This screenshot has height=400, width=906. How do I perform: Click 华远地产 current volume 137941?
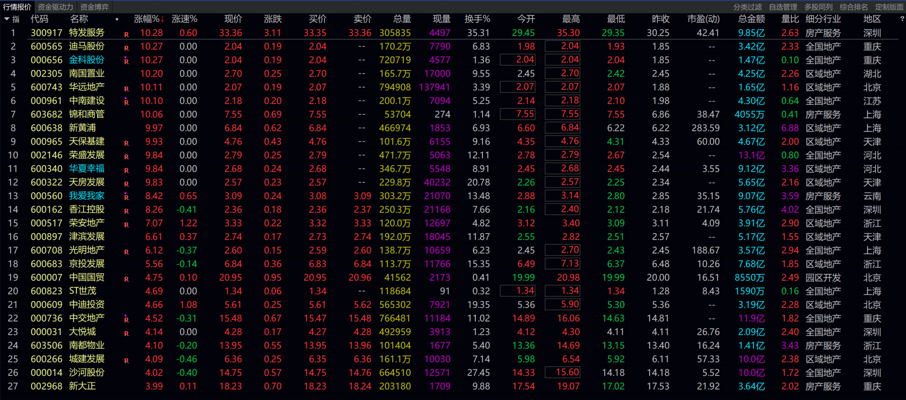tap(434, 87)
